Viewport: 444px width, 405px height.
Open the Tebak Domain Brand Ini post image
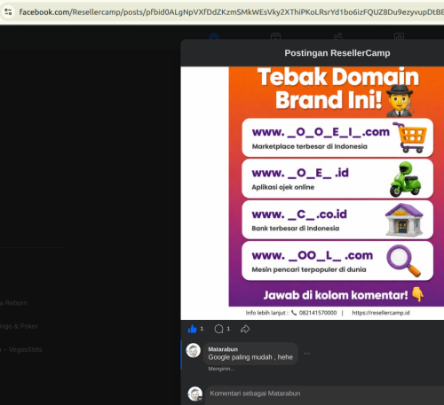click(337, 186)
